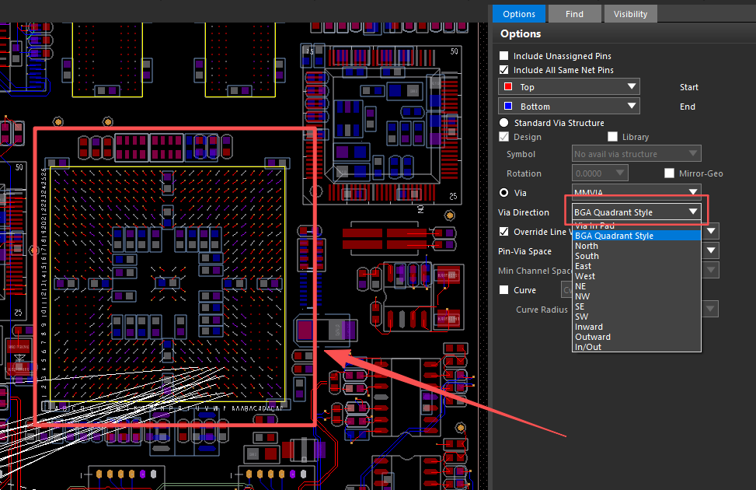This screenshot has width=756, height=490.
Task: Collapse the Via Direction dropdown arrow
Action: [x=692, y=212]
